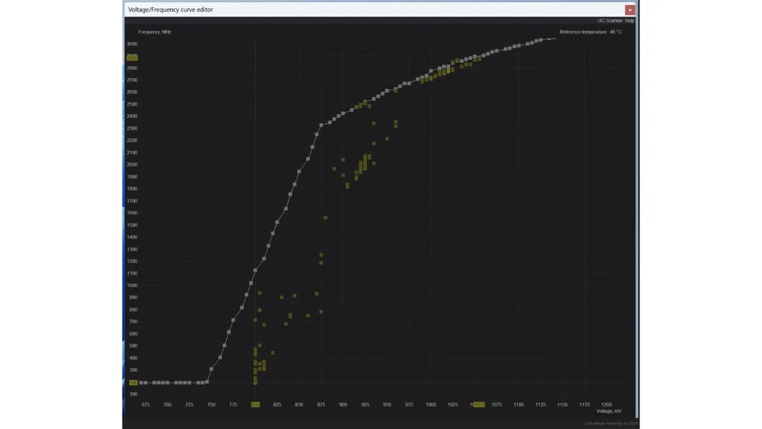Click the 2500 frequency axis label
The height and width of the screenshot is (429, 762).
click(x=132, y=104)
